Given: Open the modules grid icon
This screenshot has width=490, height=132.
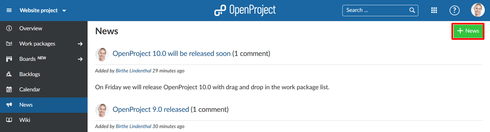Looking at the screenshot, I should pos(434,10).
